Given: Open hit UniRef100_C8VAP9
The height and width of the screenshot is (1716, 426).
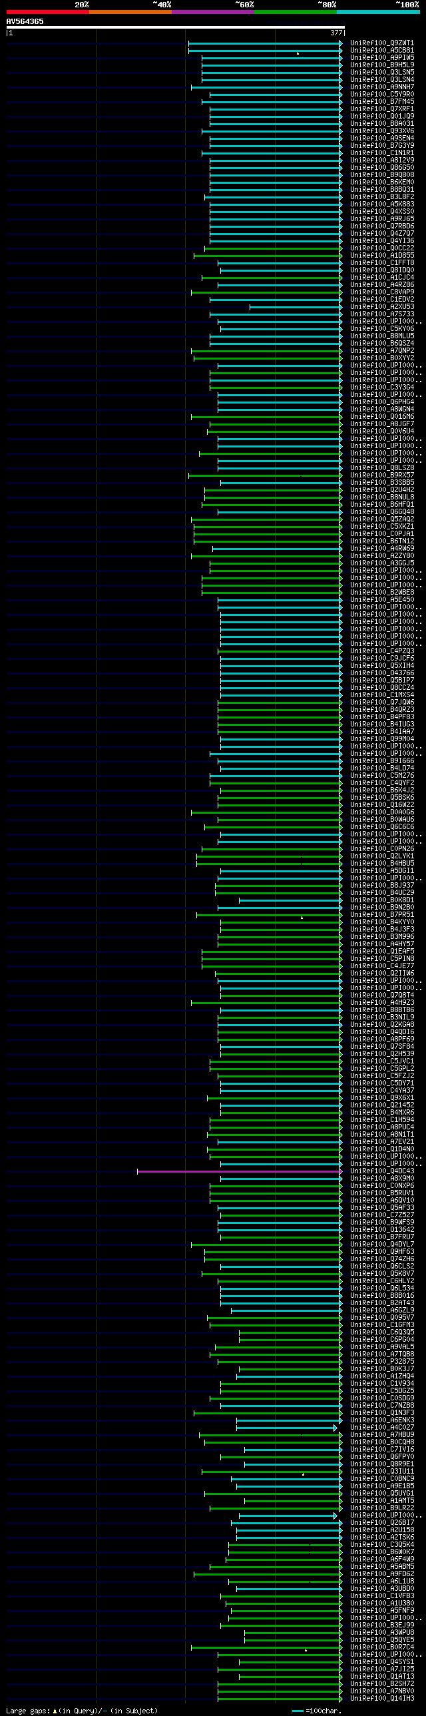Looking at the screenshot, I should [382, 292].
